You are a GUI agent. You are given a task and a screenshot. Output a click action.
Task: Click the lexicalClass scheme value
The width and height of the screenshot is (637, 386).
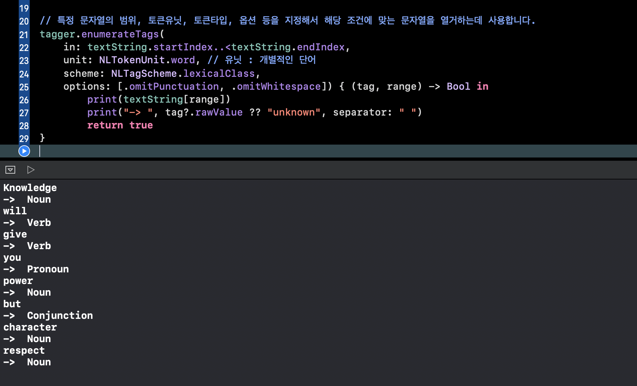point(219,74)
